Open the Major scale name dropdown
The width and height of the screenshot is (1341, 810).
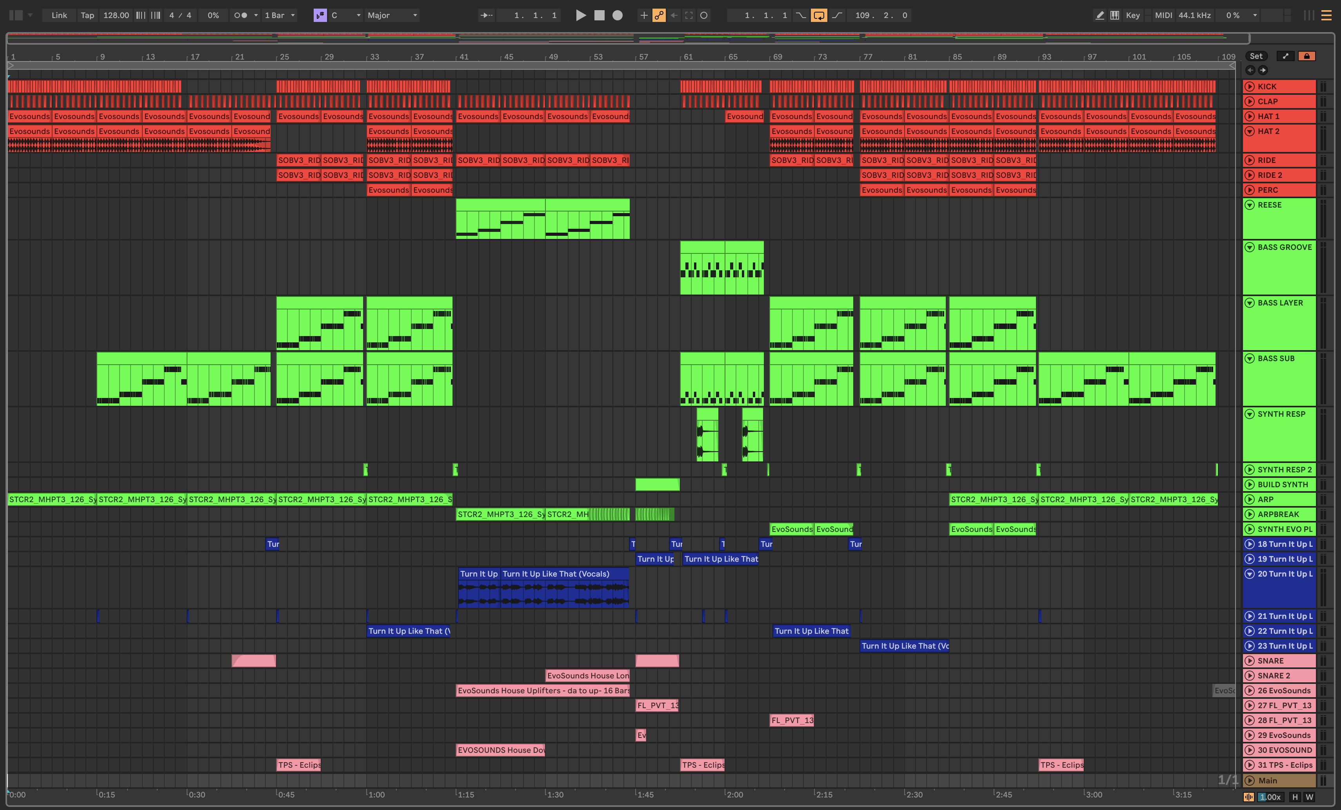coord(392,15)
